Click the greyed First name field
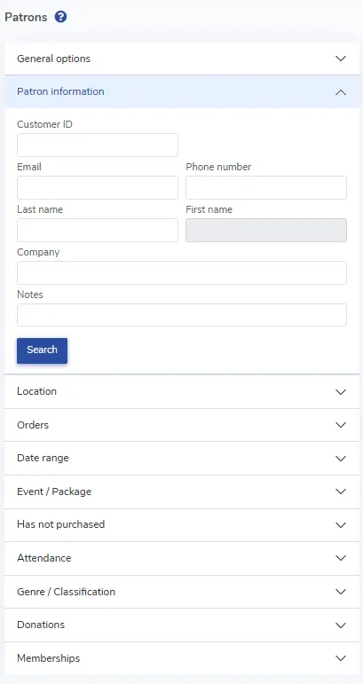This screenshot has width=363, height=684. click(x=266, y=231)
